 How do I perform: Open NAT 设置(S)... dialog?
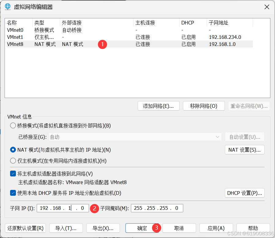coord(245,150)
